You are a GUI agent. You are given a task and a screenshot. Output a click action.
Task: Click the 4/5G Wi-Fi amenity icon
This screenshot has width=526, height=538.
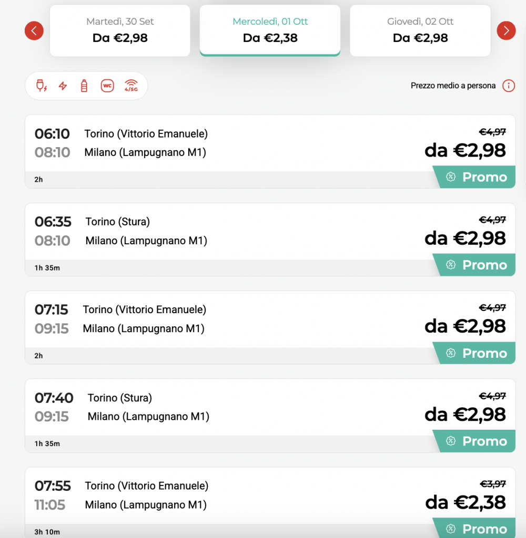(x=131, y=86)
